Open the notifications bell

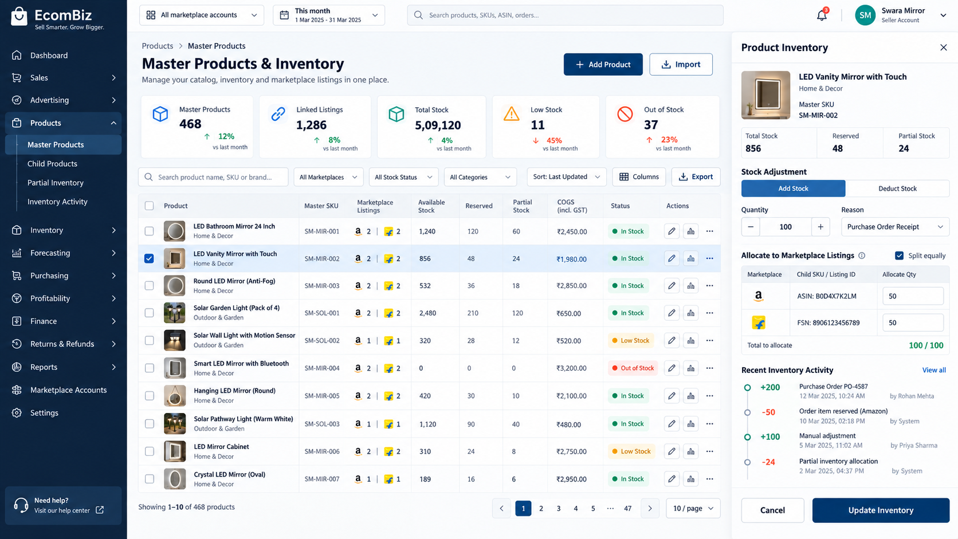[x=822, y=15]
